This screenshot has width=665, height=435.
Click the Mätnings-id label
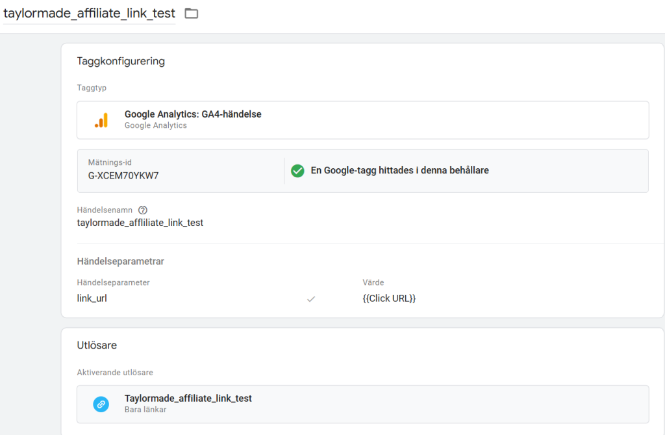pos(110,162)
